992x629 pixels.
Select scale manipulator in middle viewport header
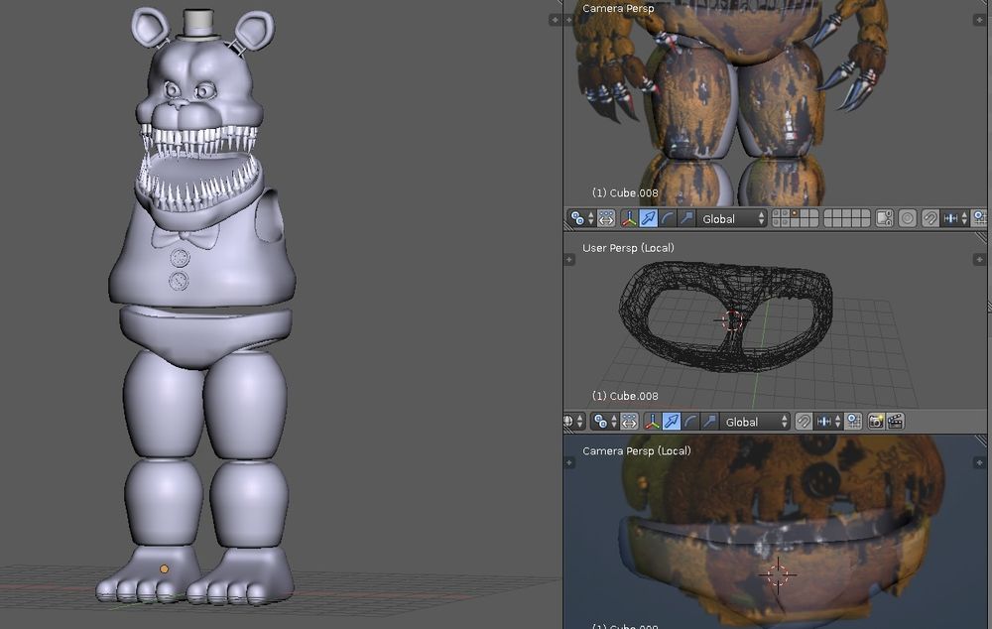pos(709,421)
